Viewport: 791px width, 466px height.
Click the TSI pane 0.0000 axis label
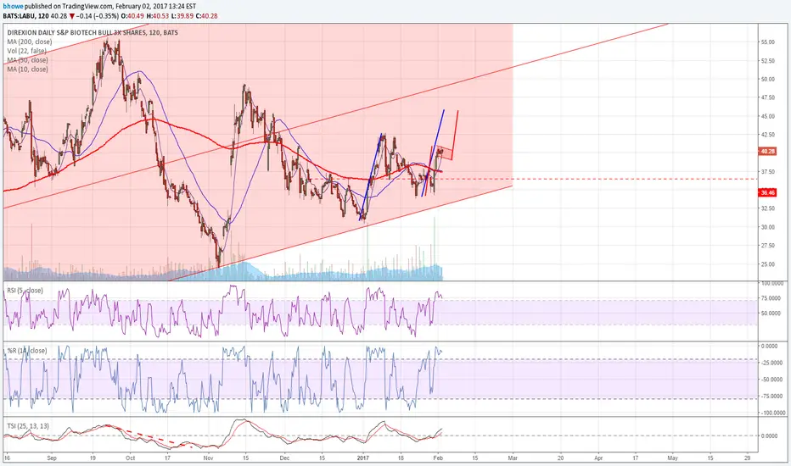point(769,436)
